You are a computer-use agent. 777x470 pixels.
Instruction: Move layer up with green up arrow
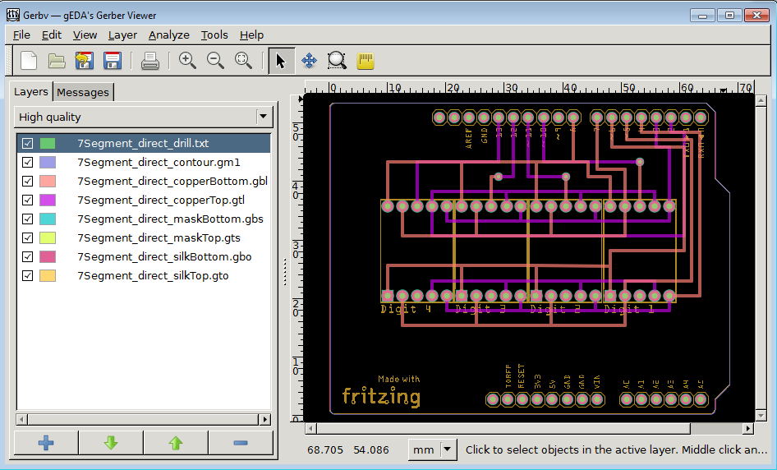click(176, 442)
